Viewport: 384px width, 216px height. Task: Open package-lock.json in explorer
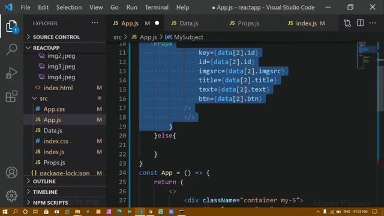click(65, 173)
